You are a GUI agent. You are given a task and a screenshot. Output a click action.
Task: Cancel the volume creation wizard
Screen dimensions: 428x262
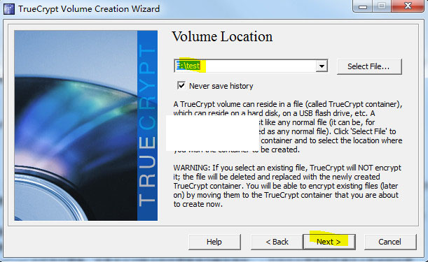pos(390,242)
